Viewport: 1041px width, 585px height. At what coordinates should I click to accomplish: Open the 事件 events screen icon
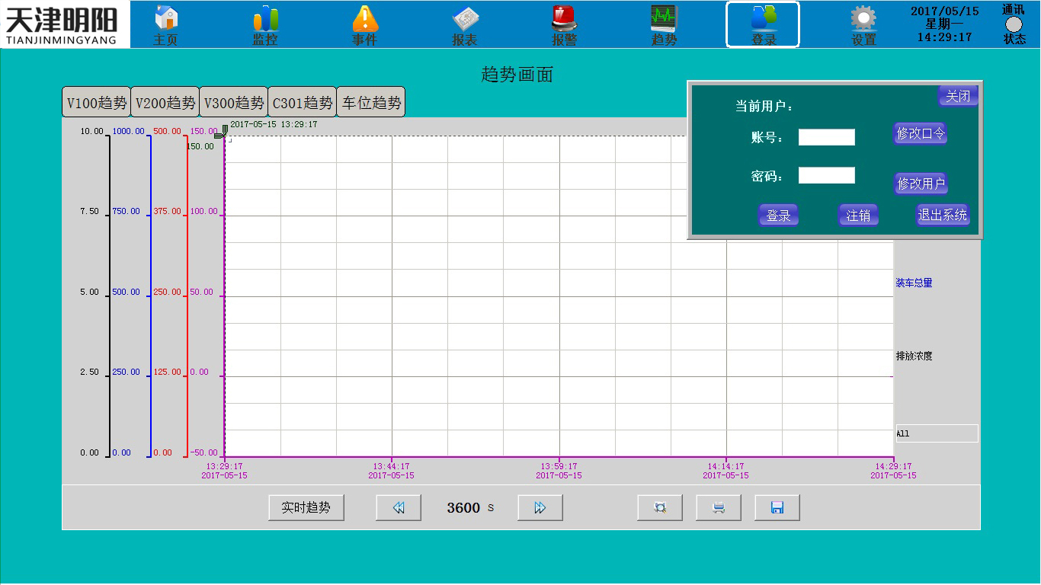tap(364, 23)
